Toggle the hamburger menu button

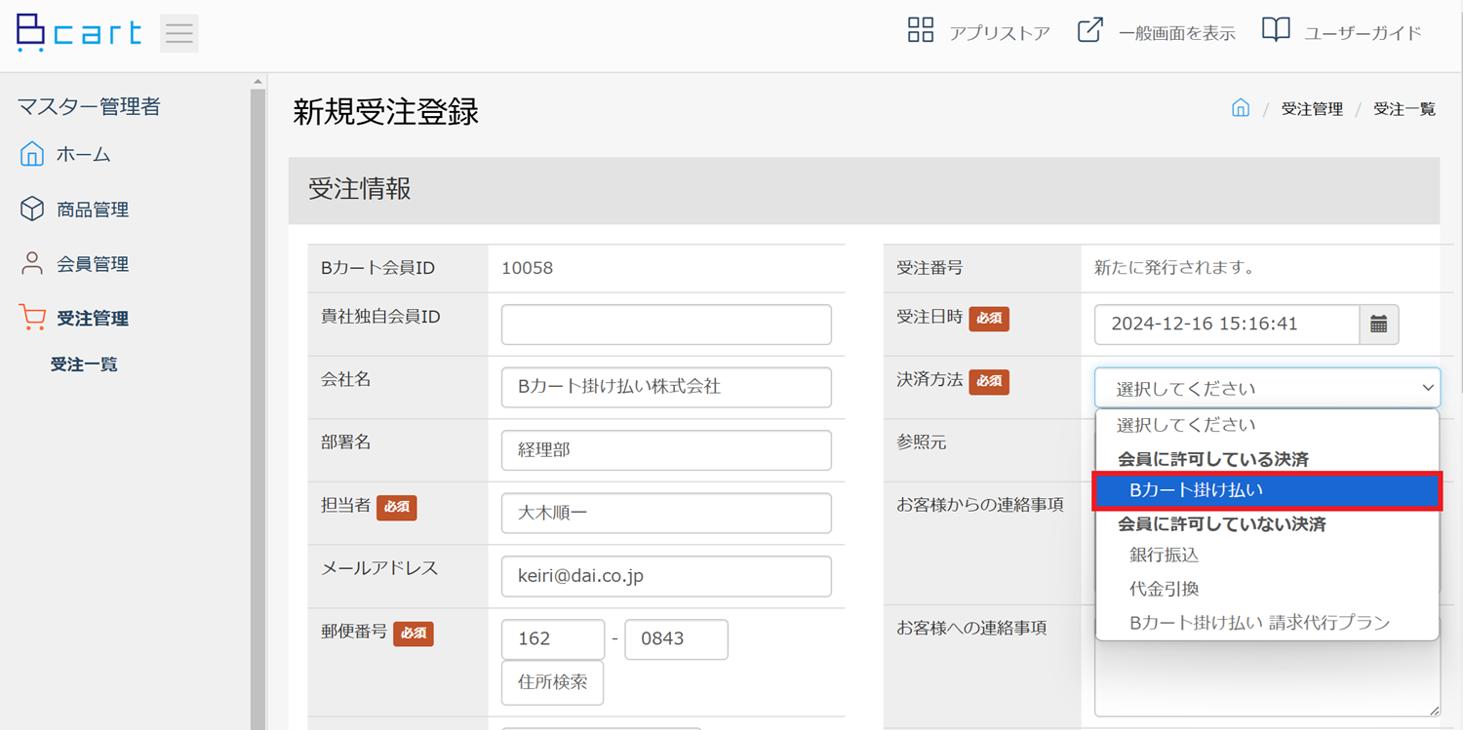tap(179, 33)
